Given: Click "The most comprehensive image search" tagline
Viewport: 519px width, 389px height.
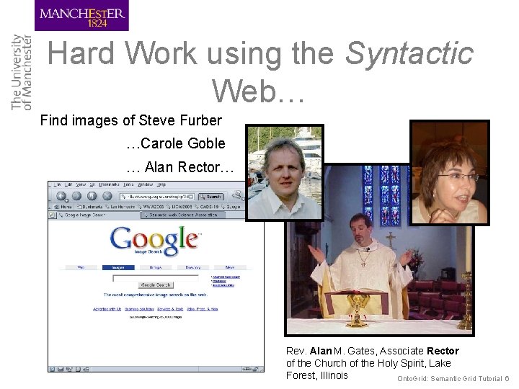Looking at the screenshot, I should [x=156, y=295].
